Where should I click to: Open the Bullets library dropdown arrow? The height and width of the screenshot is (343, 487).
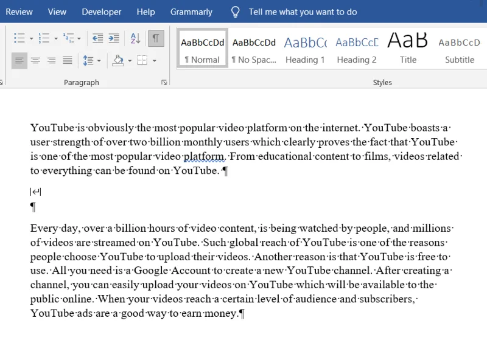tap(32, 38)
